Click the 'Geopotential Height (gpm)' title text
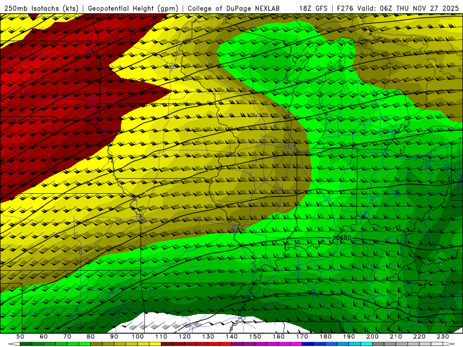 [x=133, y=8]
